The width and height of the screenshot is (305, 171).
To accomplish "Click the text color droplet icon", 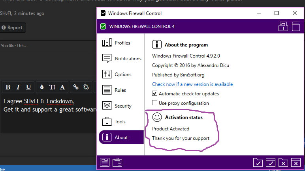I will 42,87.
